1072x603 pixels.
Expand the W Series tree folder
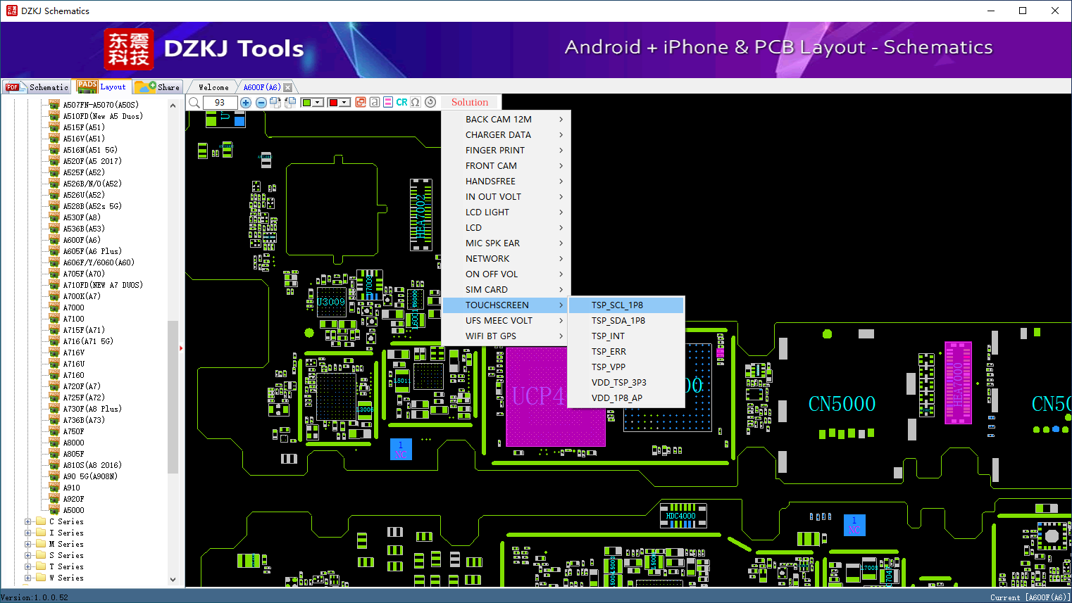pyautogui.click(x=27, y=578)
